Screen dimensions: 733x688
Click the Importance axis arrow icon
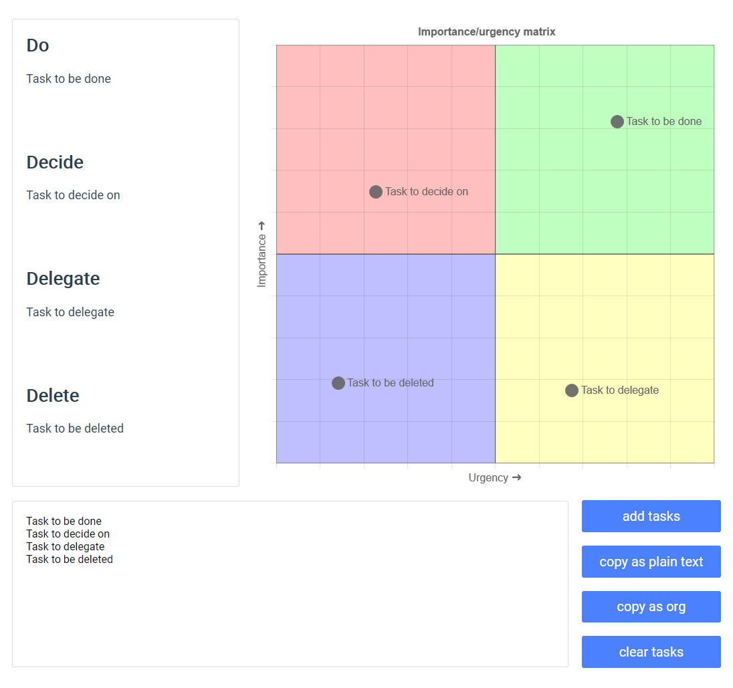click(x=261, y=225)
